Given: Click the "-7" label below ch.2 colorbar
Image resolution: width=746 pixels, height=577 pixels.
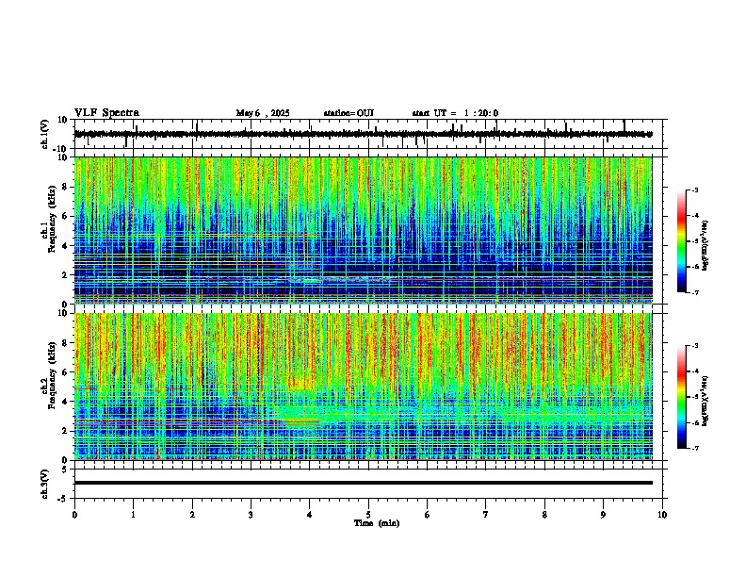Looking at the screenshot, I should (x=694, y=449).
